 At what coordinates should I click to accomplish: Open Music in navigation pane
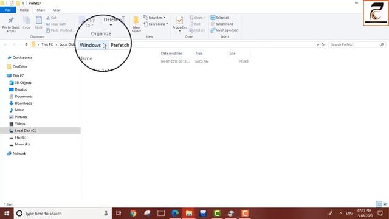pyautogui.click(x=19, y=110)
